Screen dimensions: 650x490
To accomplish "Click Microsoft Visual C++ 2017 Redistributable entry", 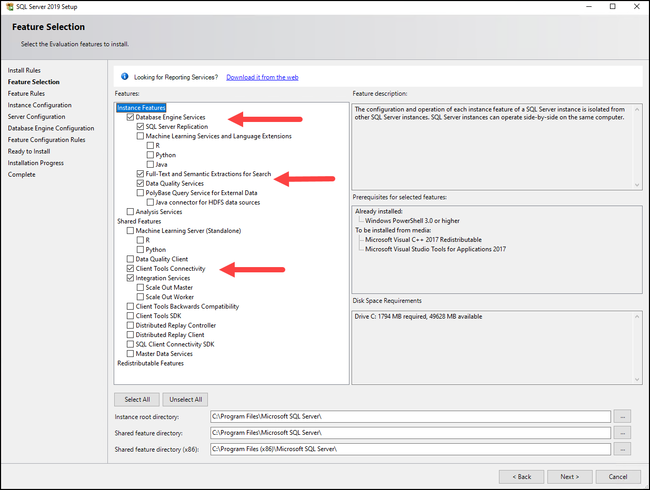I will (x=423, y=240).
